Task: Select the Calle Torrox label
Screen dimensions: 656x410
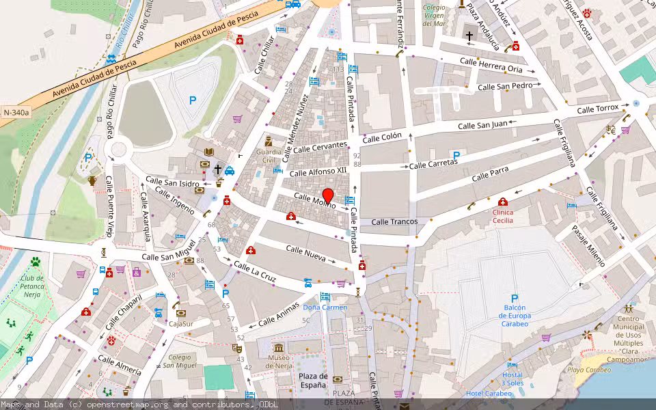Action: coord(598,109)
